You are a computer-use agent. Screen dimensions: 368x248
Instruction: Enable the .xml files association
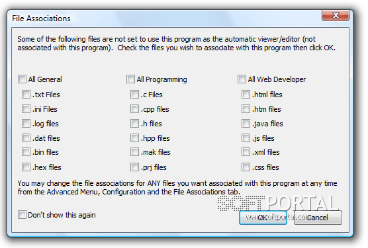coord(246,152)
